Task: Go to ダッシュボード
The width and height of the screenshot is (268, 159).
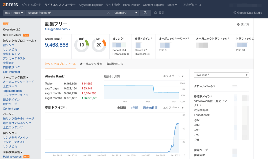Action: pyautogui.click(x=32, y=5)
